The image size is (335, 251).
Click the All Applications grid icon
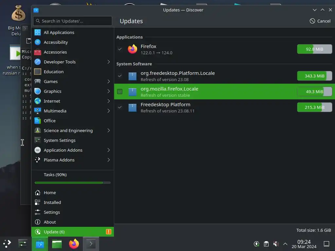pyautogui.click(x=38, y=32)
